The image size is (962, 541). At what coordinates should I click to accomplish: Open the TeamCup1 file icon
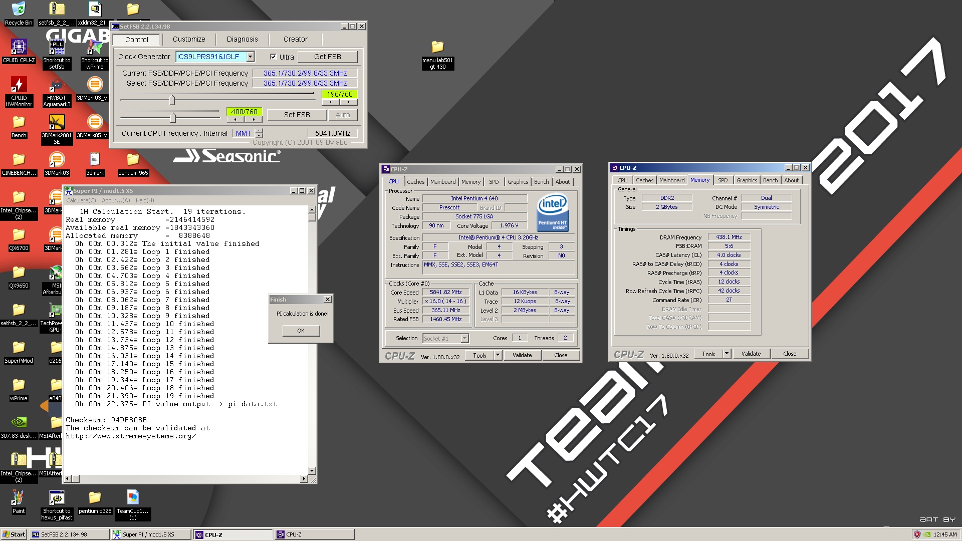coord(133,505)
